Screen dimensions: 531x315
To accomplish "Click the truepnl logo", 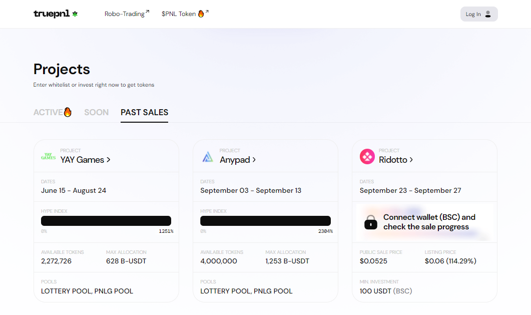I will coord(56,14).
